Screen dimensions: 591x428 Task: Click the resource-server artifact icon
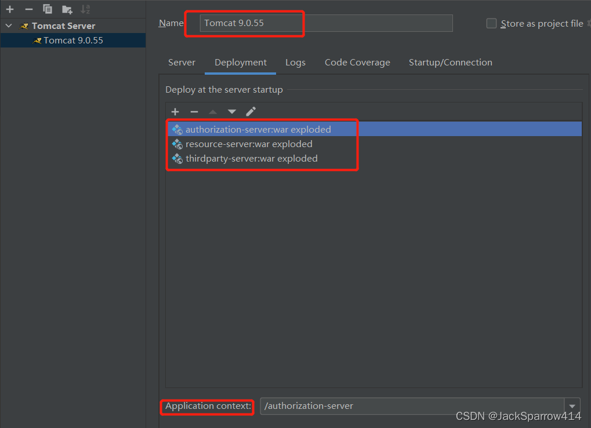click(x=177, y=144)
